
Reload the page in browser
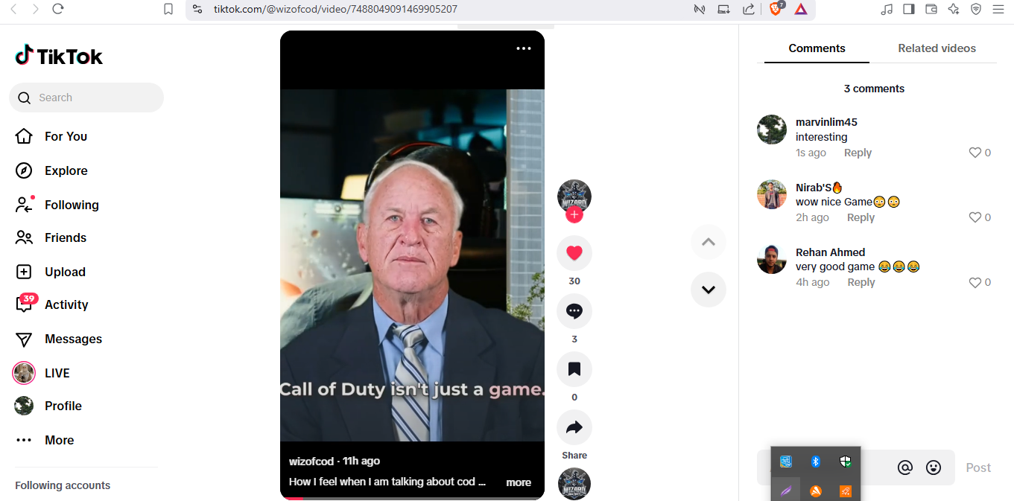[x=58, y=9]
